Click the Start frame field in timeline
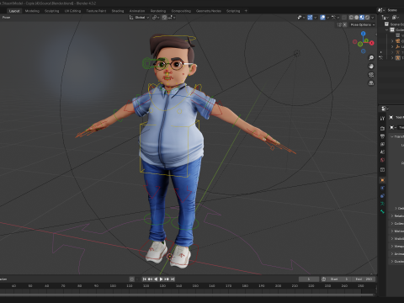Screen dimensions: 404x303 click(339, 279)
